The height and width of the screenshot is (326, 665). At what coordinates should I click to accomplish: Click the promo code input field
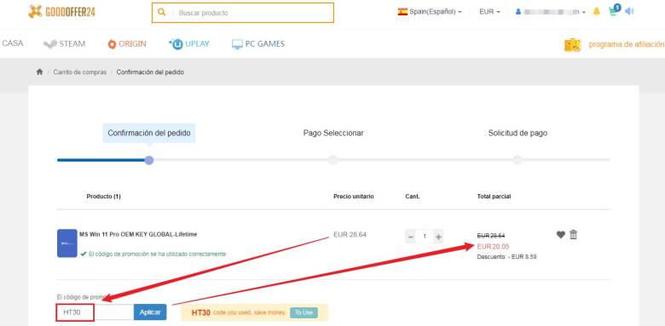click(x=95, y=312)
